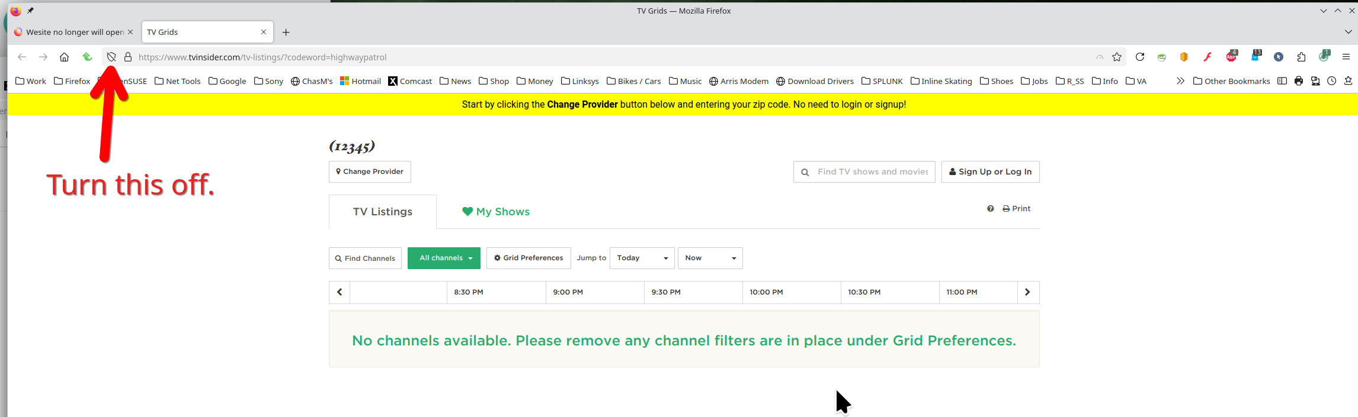Viewport: 1358px width, 417px height.
Task: Bookmark this page with the star icon
Action: pyautogui.click(x=1117, y=57)
